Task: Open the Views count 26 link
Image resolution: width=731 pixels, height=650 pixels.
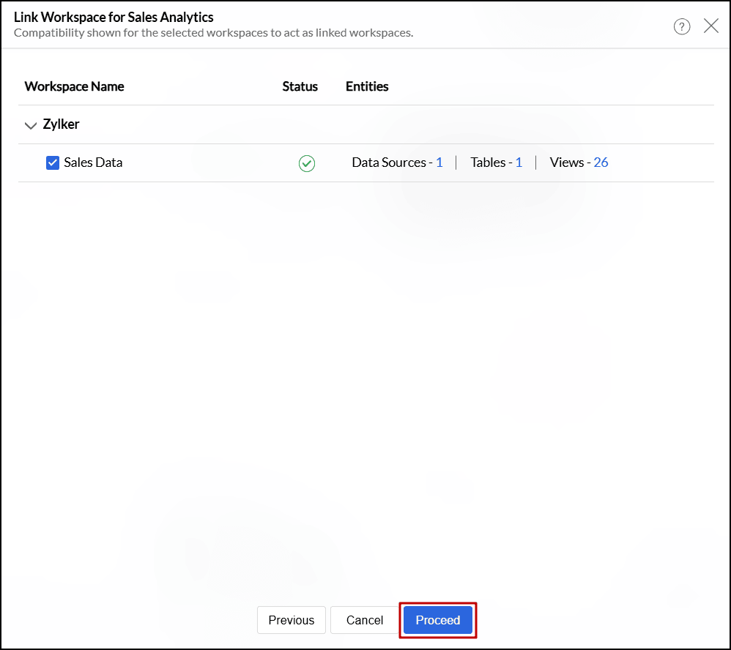Action: tap(601, 162)
